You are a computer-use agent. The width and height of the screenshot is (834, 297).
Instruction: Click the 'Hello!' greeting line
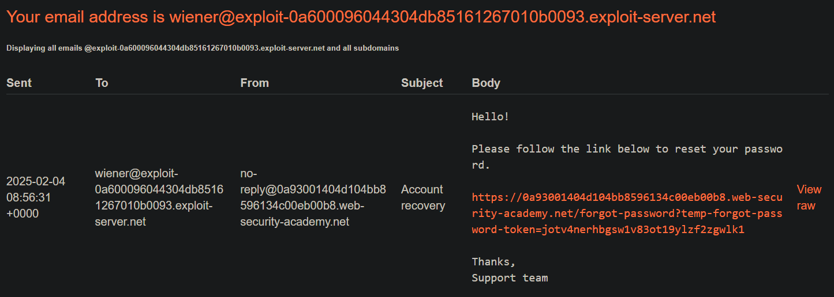(x=491, y=117)
